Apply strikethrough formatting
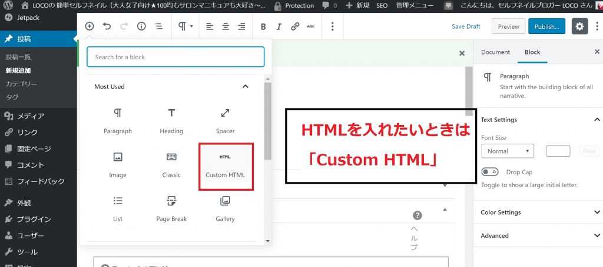 pos(311,26)
